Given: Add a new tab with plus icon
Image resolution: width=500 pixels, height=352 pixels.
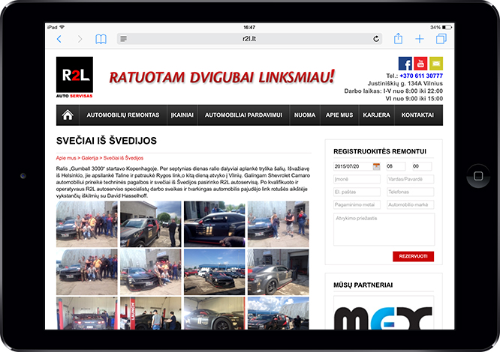Looking at the screenshot, I should [x=420, y=39].
